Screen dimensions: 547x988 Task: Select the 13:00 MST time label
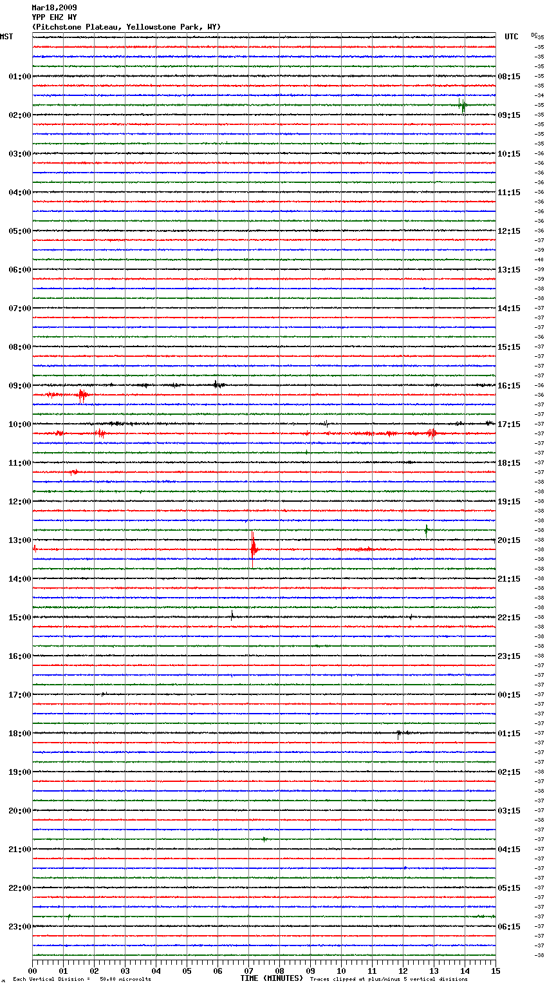19,540
